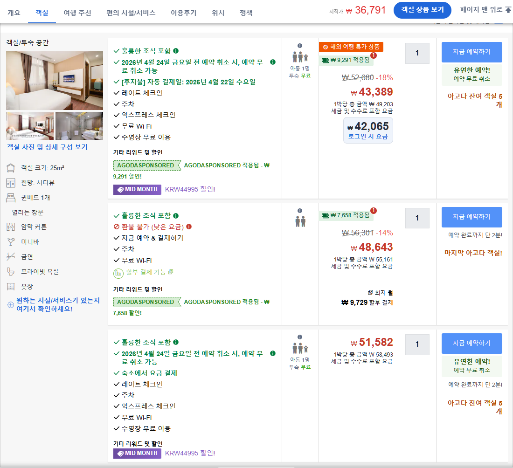Click the city view window icon
513x468 pixels.
point(11,183)
